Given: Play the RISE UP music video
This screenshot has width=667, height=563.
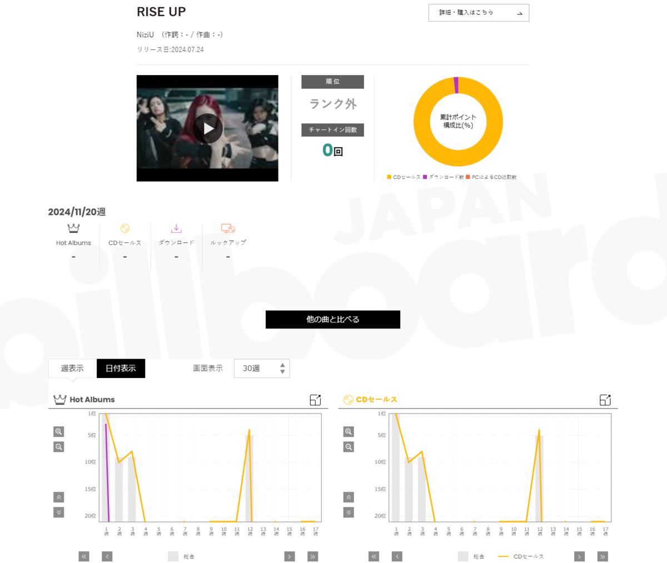Looking at the screenshot, I should 208,128.
